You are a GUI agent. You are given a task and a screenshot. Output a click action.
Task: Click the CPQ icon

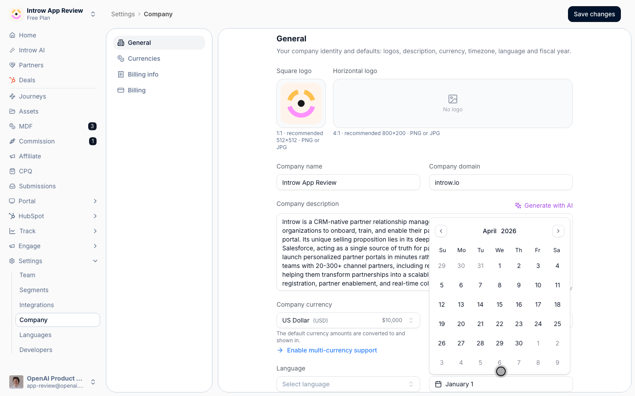[12, 171]
